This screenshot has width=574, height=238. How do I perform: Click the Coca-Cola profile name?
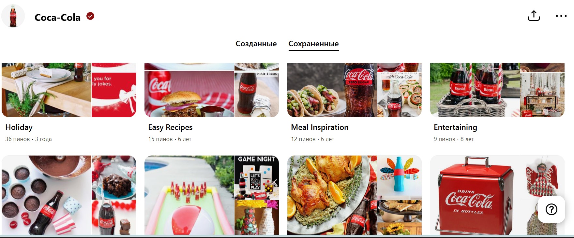57,17
